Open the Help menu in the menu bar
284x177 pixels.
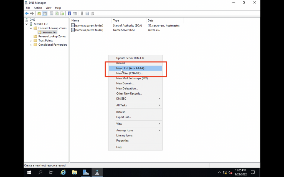(x=58, y=8)
